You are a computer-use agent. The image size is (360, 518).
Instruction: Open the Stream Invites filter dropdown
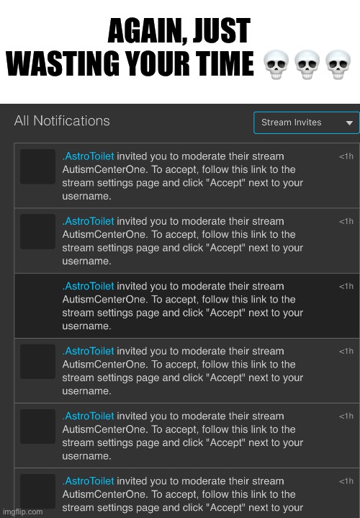(x=307, y=122)
